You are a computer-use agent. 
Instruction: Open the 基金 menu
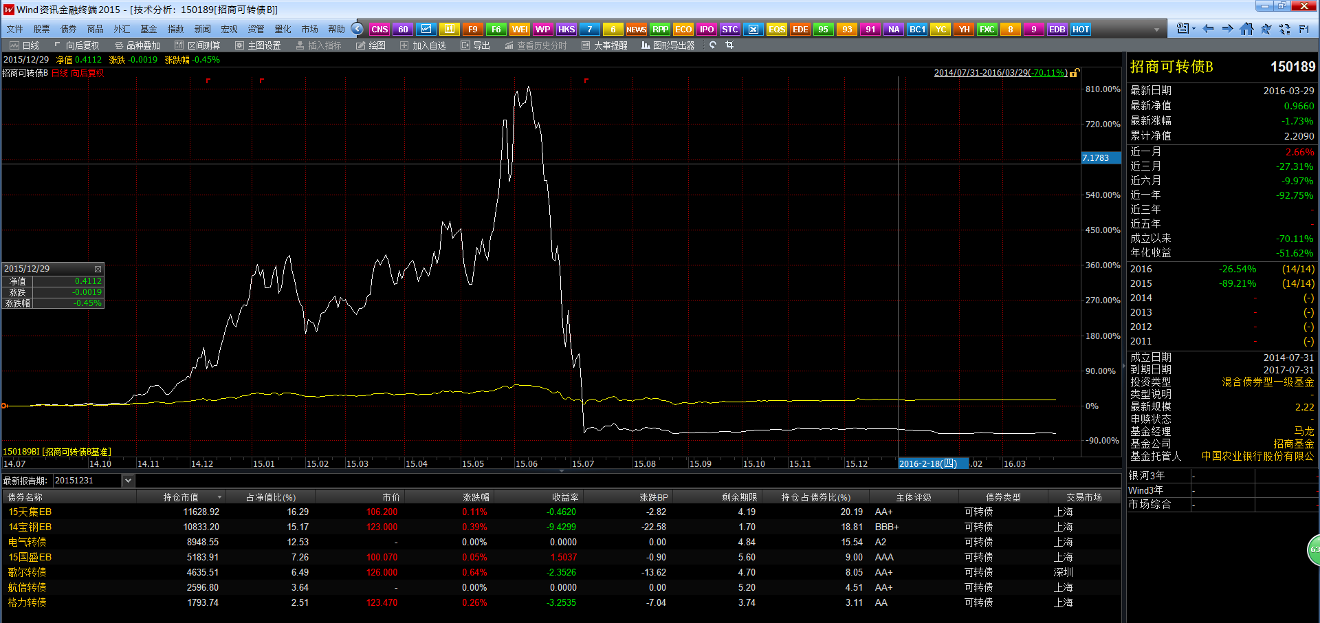point(148,29)
